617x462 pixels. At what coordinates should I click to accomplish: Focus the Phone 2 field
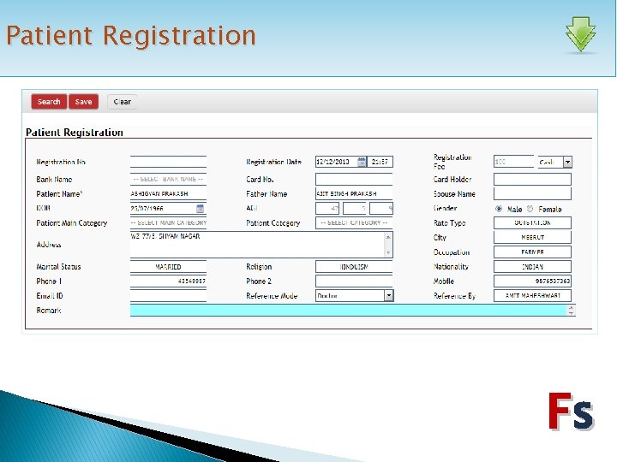click(x=354, y=281)
